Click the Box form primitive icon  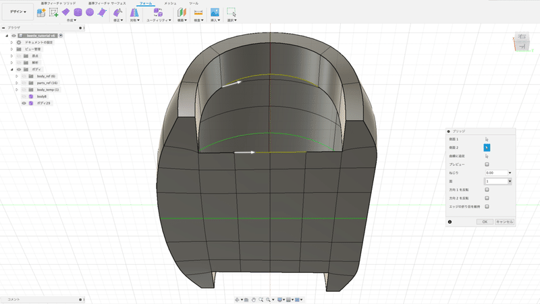click(66, 12)
